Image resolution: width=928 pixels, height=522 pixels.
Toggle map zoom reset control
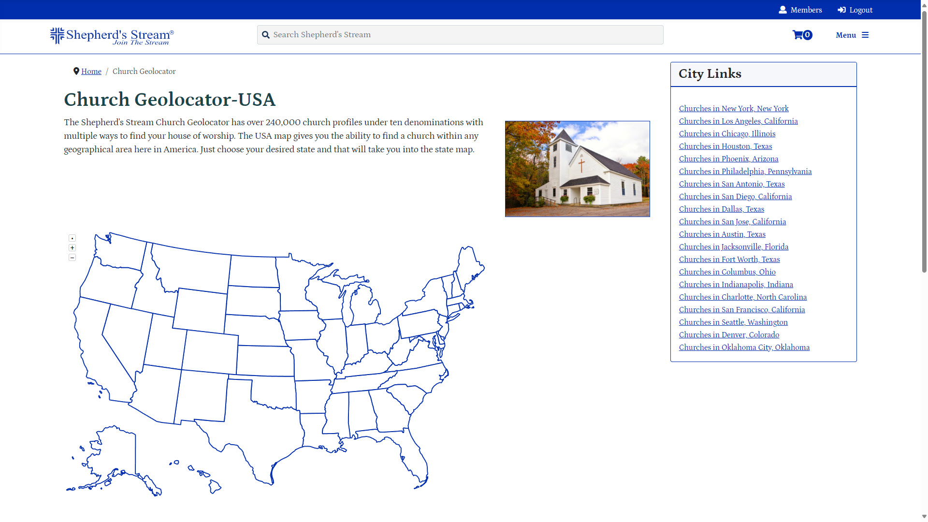tap(72, 238)
